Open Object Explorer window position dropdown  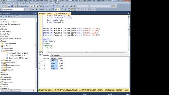pos(32,13)
